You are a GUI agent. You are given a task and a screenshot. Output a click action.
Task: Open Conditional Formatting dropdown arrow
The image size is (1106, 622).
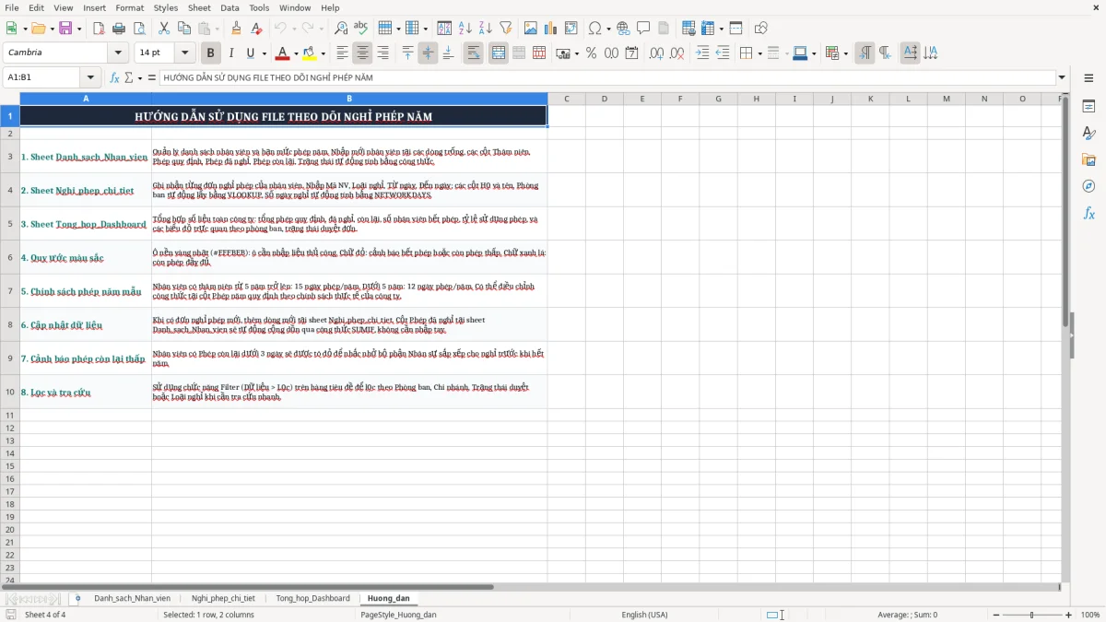click(x=845, y=53)
